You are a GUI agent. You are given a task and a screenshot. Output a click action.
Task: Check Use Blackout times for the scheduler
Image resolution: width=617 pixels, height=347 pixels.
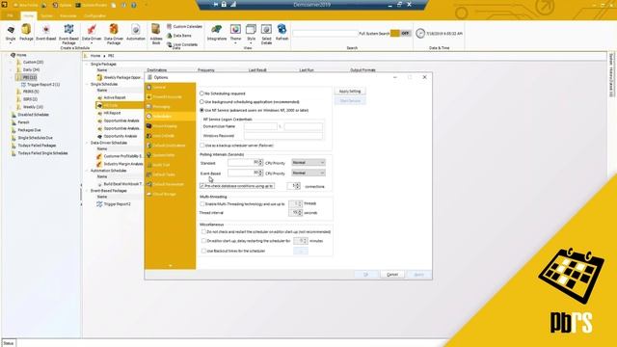pos(203,251)
